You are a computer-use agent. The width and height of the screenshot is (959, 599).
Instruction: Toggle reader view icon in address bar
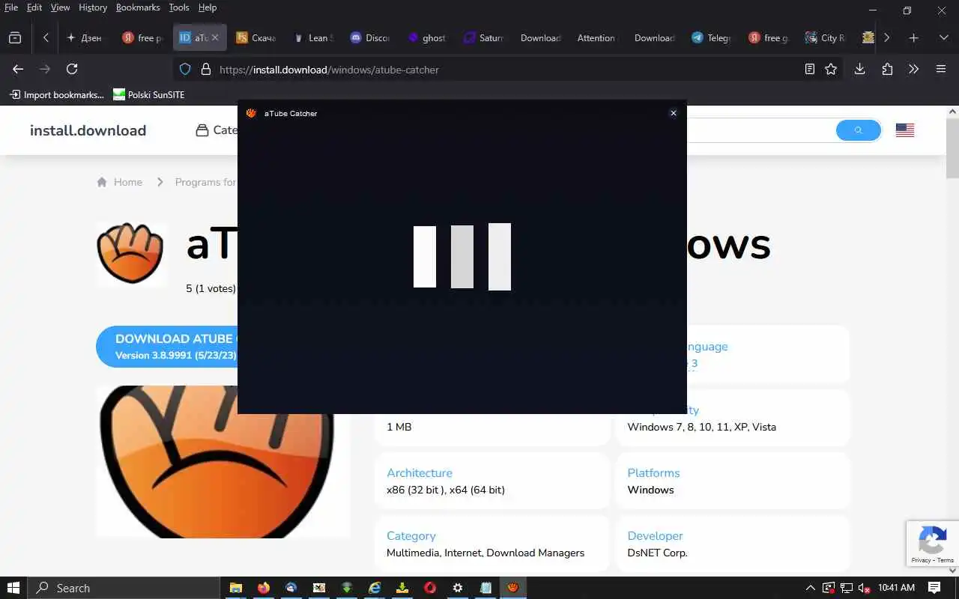tap(809, 69)
